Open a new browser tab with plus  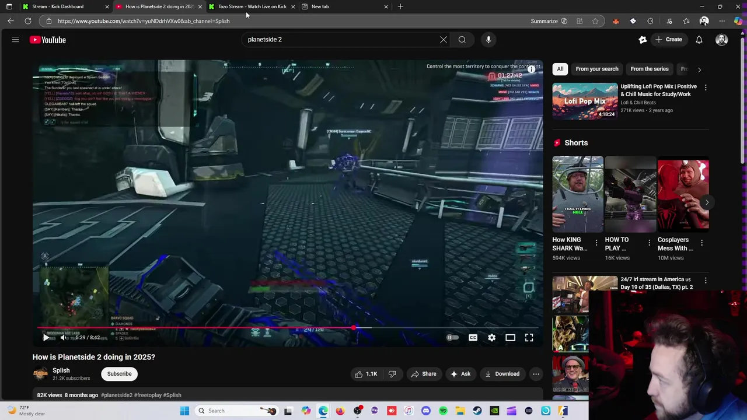coord(400,6)
